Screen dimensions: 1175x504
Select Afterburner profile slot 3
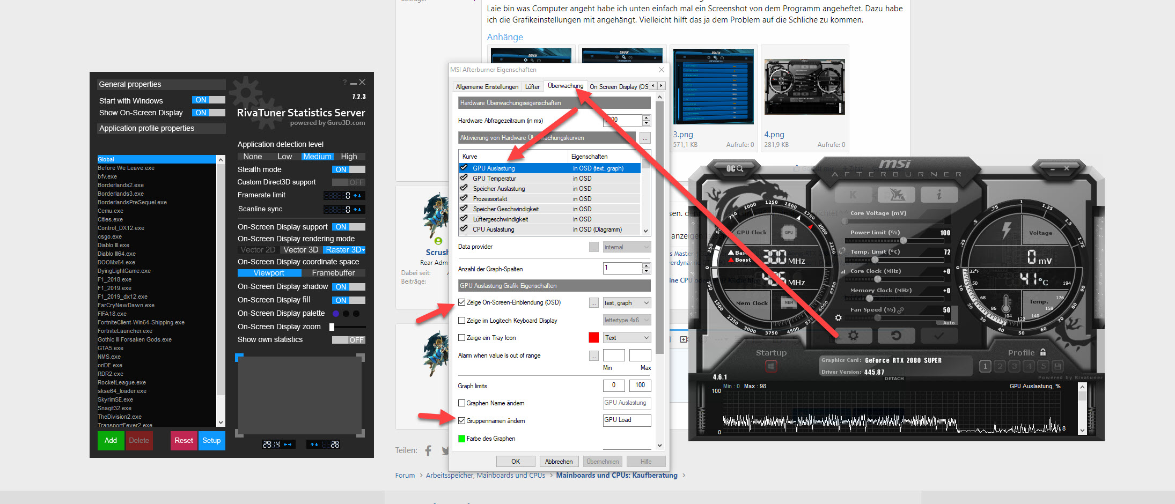coord(1014,366)
